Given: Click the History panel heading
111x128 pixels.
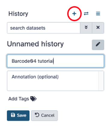Looking at the screenshot, I should coord(18,14).
